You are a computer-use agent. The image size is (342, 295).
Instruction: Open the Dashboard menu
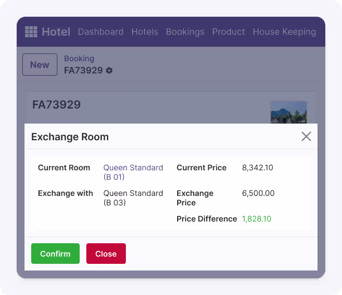pyautogui.click(x=101, y=32)
